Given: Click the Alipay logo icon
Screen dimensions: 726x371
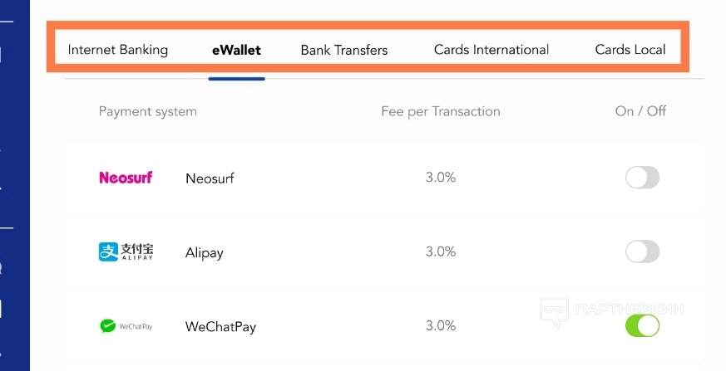Looking at the screenshot, I should (126, 252).
